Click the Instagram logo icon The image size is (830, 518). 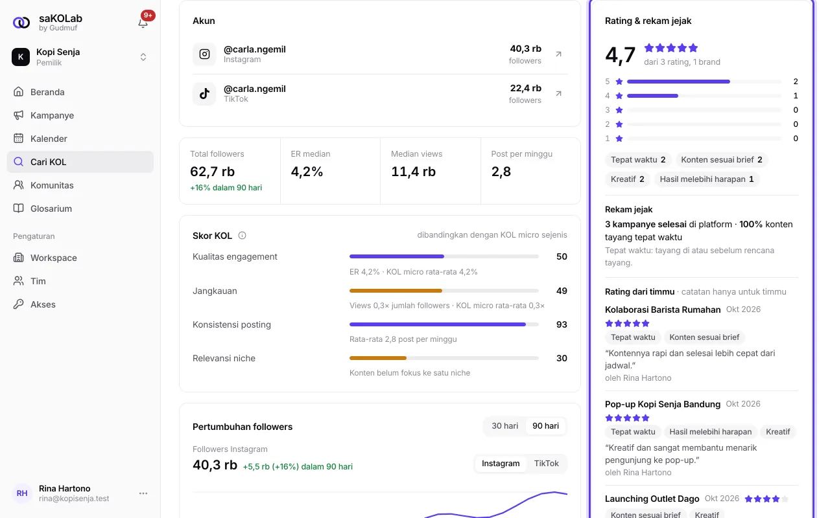click(204, 54)
